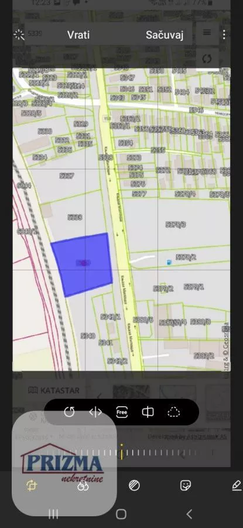Tap the perspective transform icon
This screenshot has height=528, width=243.
tap(148, 412)
